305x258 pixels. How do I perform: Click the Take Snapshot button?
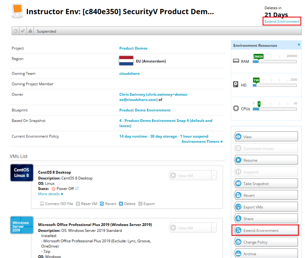point(266,183)
